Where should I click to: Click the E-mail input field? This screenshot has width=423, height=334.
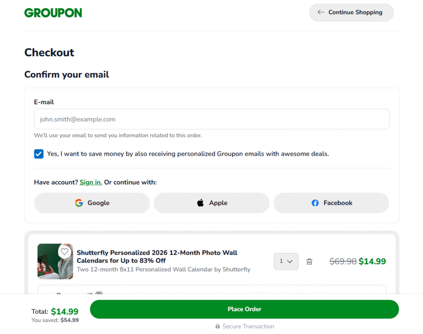[211, 119]
